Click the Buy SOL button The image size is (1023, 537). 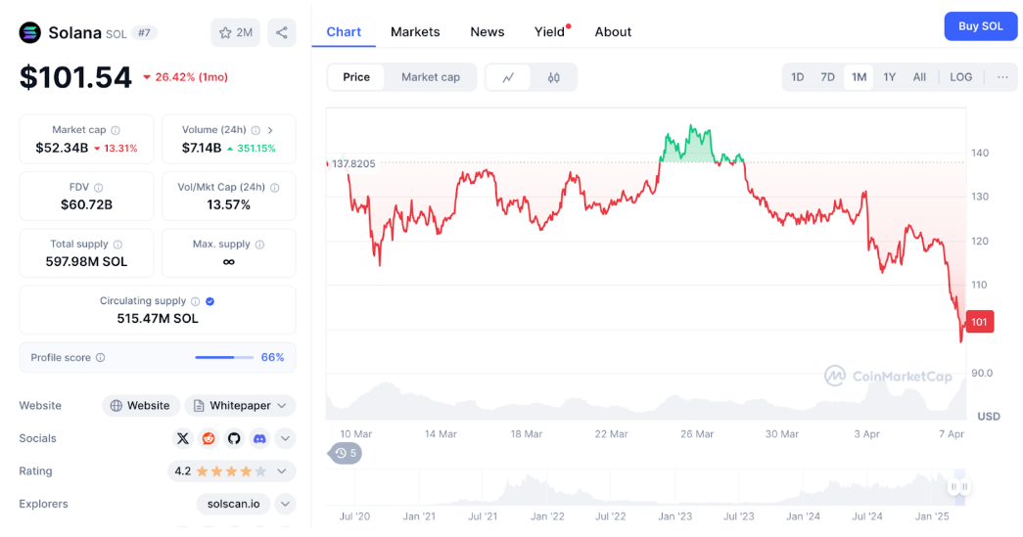click(980, 26)
